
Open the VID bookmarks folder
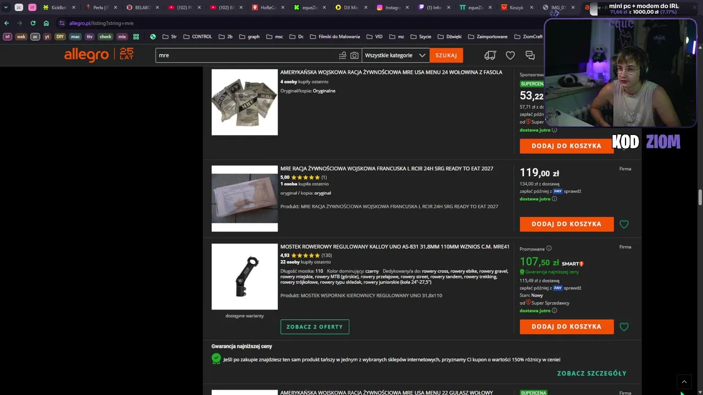tap(375, 37)
